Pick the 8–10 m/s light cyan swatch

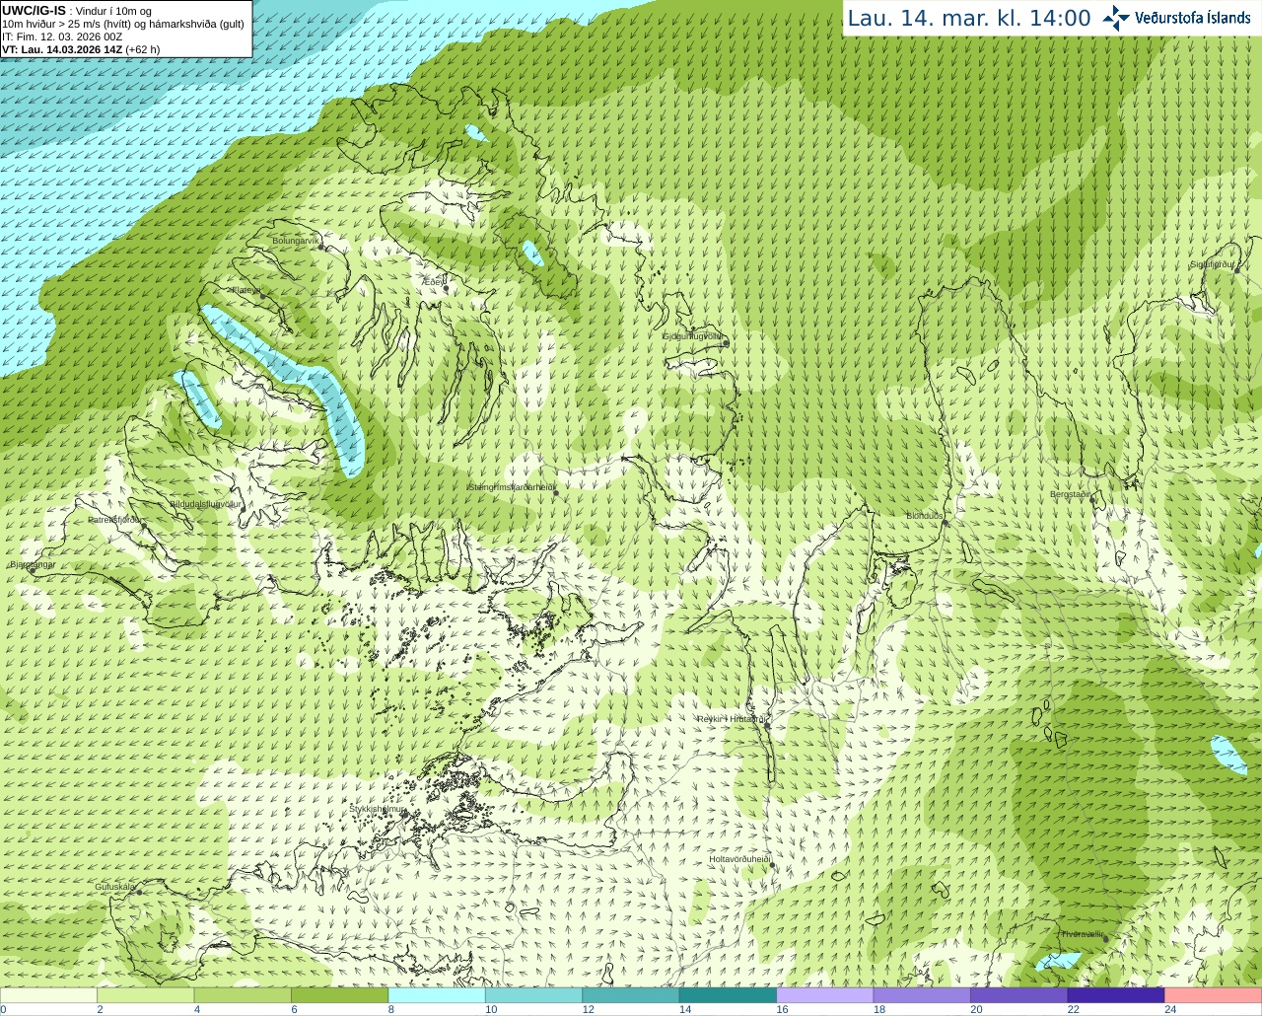click(x=437, y=995)
